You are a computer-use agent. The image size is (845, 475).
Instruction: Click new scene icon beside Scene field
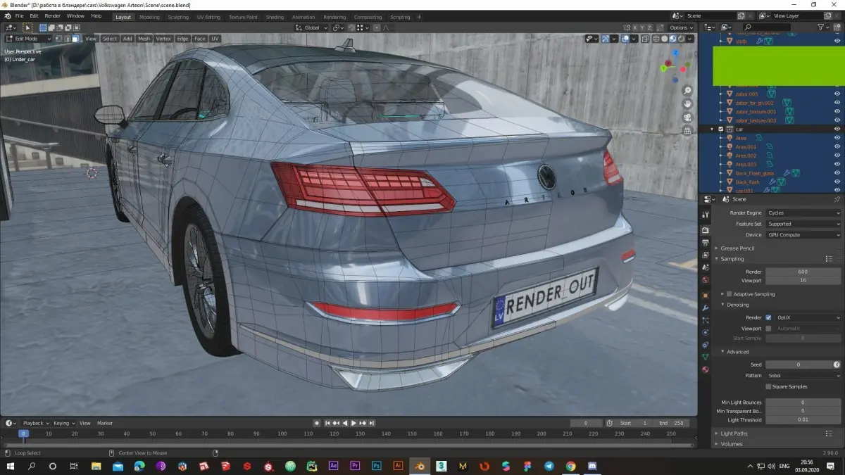coord(743,15)
